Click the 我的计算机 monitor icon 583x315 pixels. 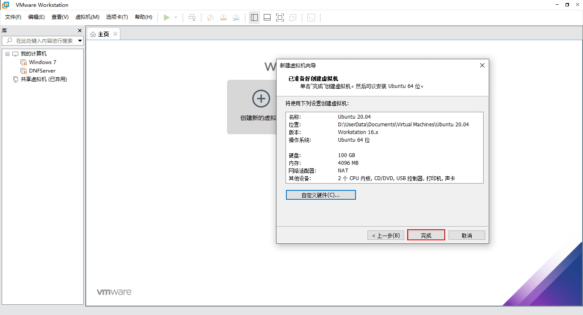click(16, 54)
